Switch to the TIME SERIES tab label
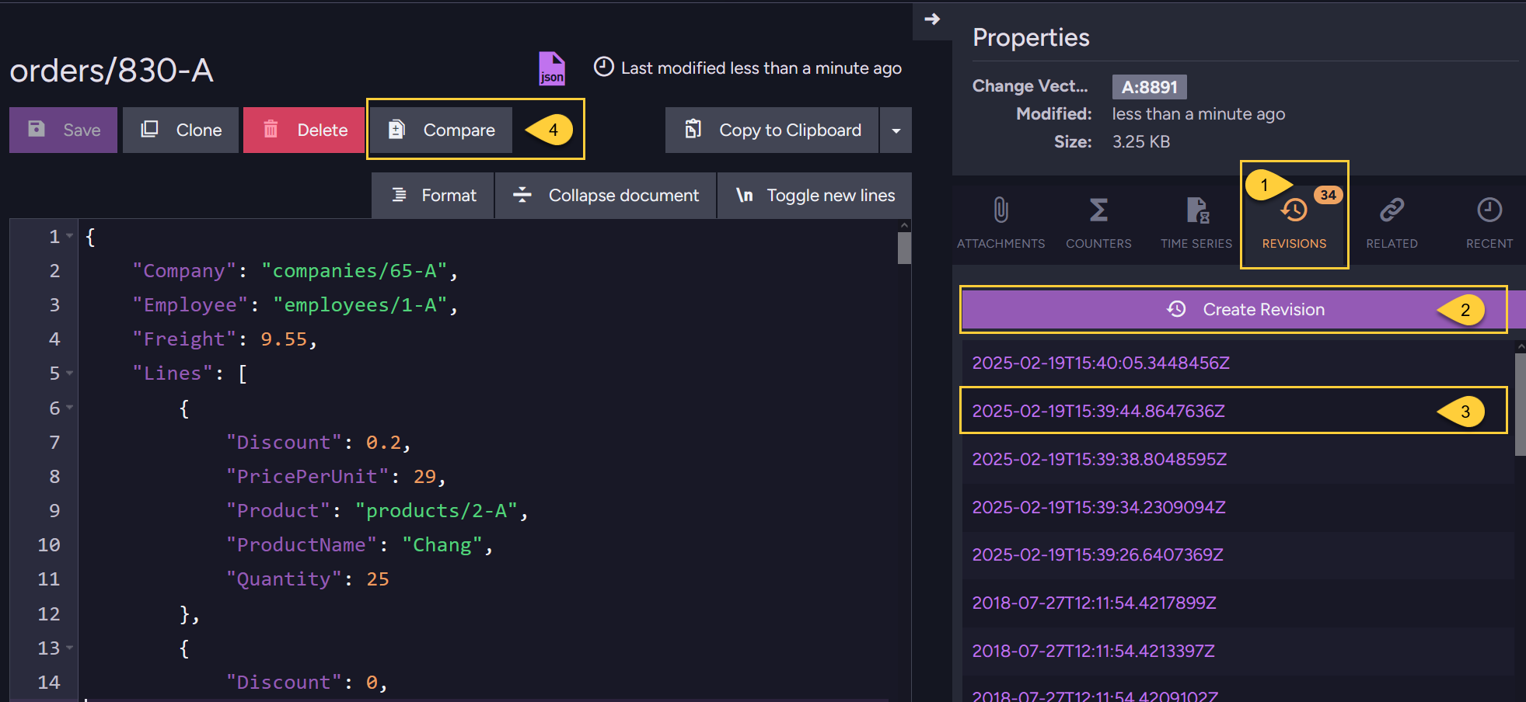Screen dimensions: 1526x702 1196,243
